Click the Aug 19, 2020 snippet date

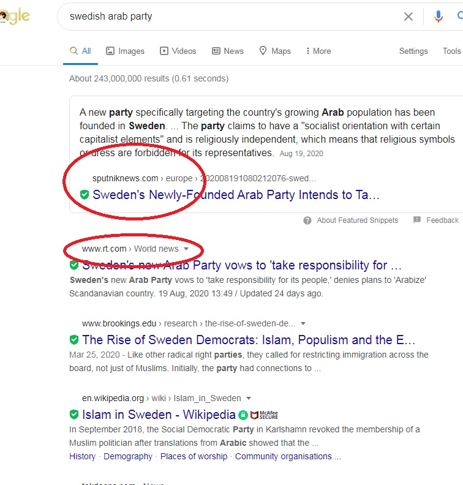(301, 154)
